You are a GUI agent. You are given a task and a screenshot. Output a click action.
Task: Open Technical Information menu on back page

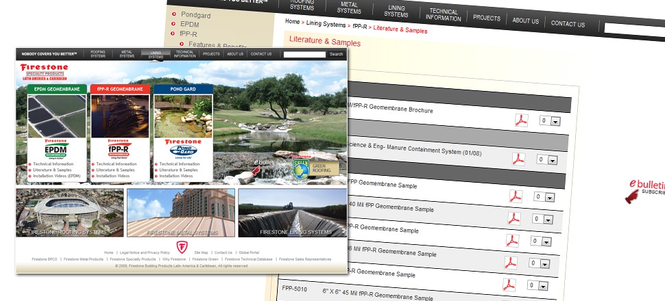(x=443, y=15)
